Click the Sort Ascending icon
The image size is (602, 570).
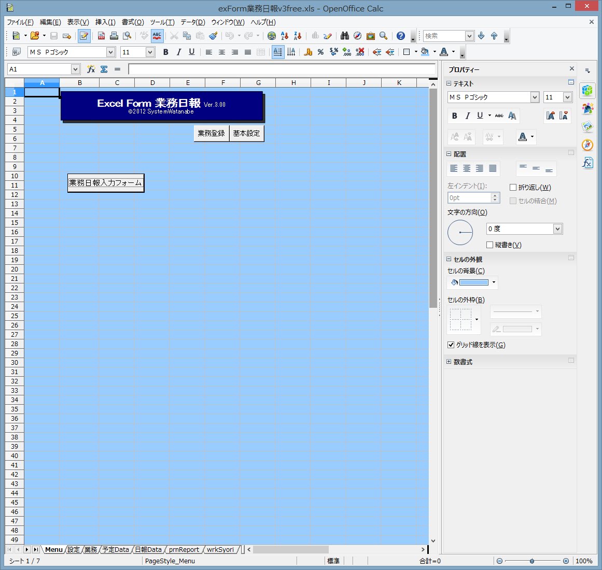pos(285,36)
